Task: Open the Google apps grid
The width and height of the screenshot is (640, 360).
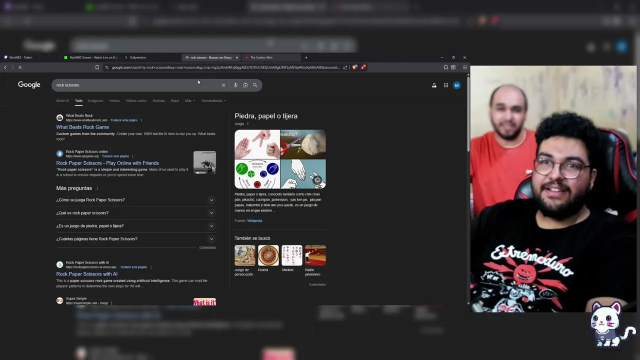Action: coord(446,85)
